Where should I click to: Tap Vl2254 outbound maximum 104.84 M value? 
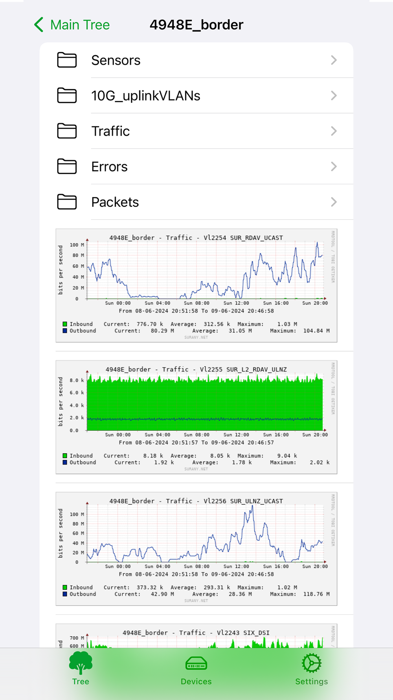pyautogui.click(x=316, y=331)
